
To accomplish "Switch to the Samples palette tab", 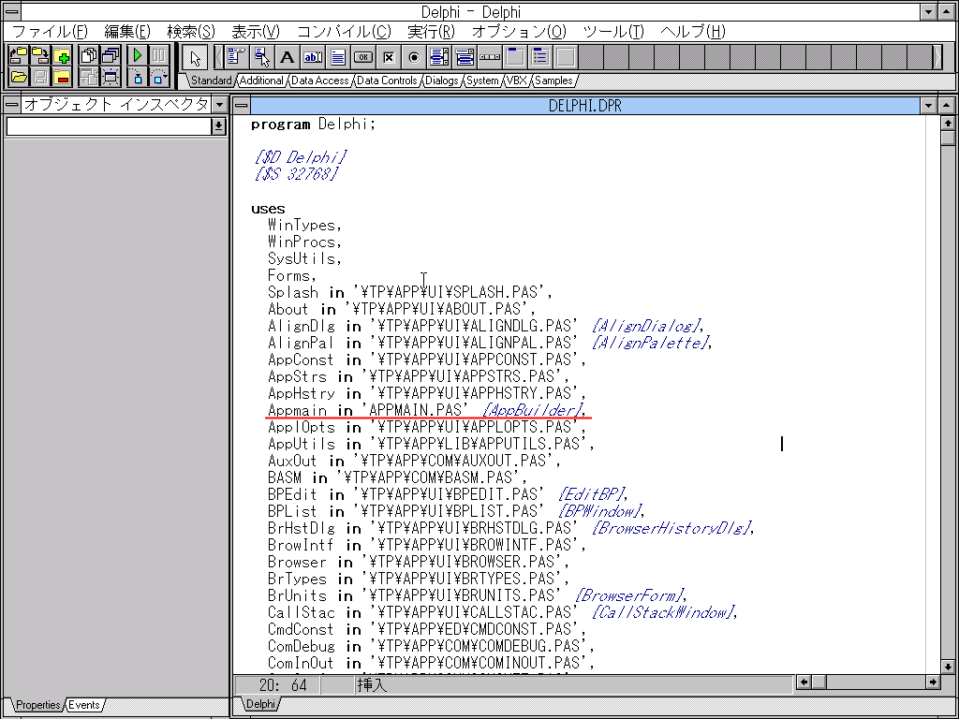I will (553, 81).
